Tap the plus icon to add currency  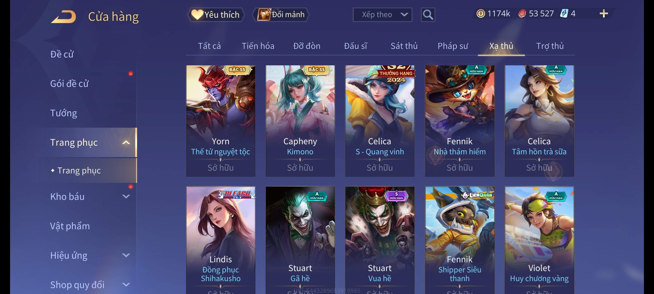[x=604, y=14]
